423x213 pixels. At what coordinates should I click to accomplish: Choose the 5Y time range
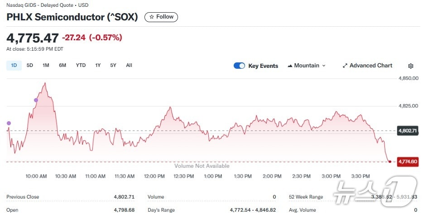coord(113,65)
